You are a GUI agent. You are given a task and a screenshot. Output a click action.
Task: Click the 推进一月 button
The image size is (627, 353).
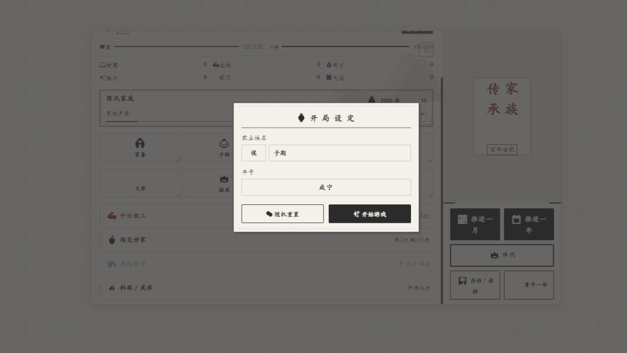(475, 224)
